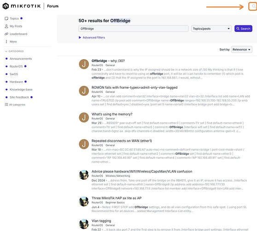The image size is (257, 231).
Task: Click avatar beside 'Three MikroTik hAP ax lite as AP'
Action: [x=84, y=201]
